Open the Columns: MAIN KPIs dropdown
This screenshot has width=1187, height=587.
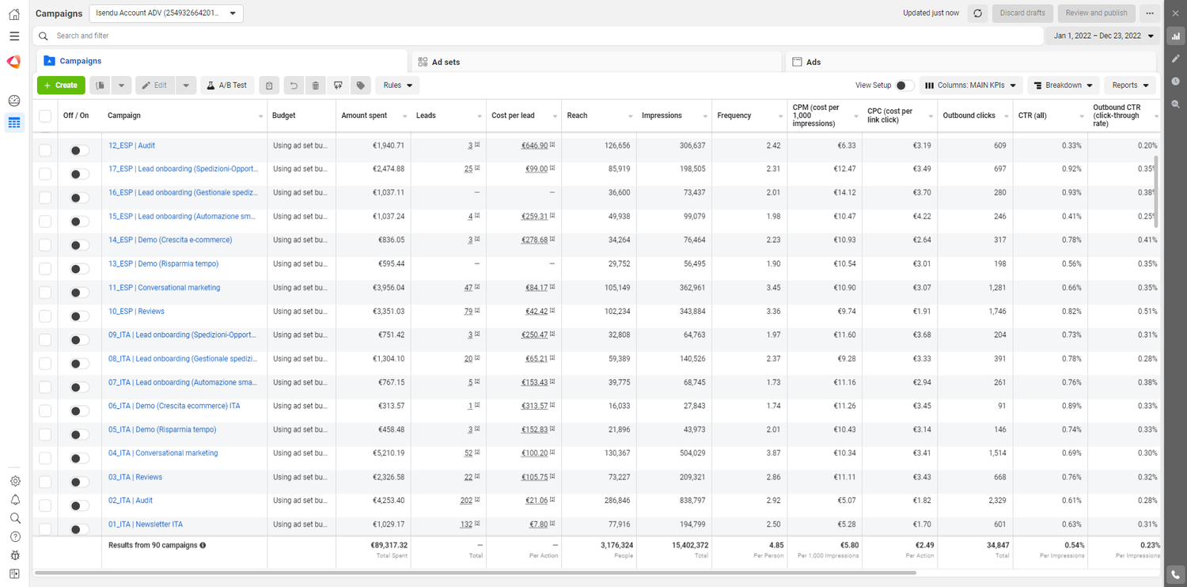coord(971,85)
